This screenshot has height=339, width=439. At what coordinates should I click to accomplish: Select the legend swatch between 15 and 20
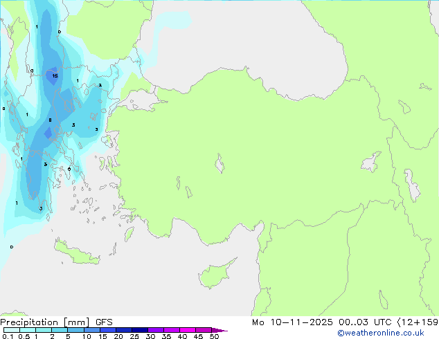coord(107,330)
